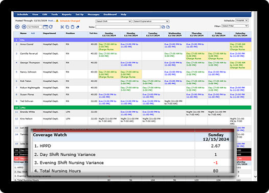Image resolution: width=269 pixels, height=193 pixels.
Task: Open the Help menu
Action: coord(123,14)
